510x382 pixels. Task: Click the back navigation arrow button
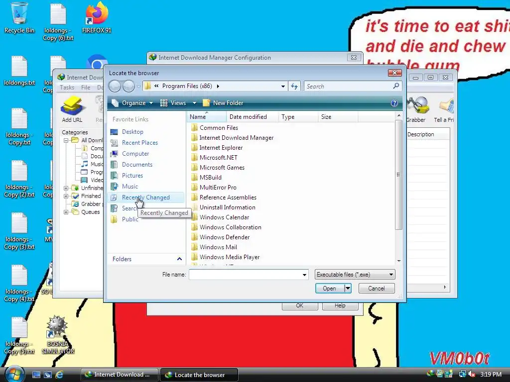115,86
